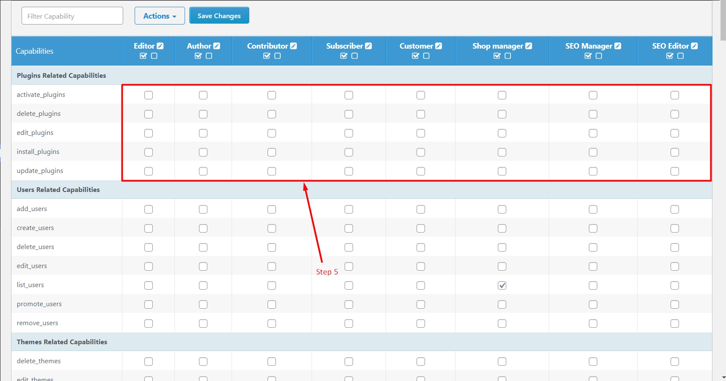Screen dimensions: 726x381
Task: Enable delete_plugins for the Author role
Action: (203, 114)
